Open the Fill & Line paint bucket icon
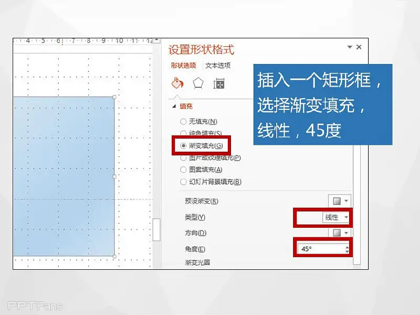The image size is (420, 315). (177, 83)
